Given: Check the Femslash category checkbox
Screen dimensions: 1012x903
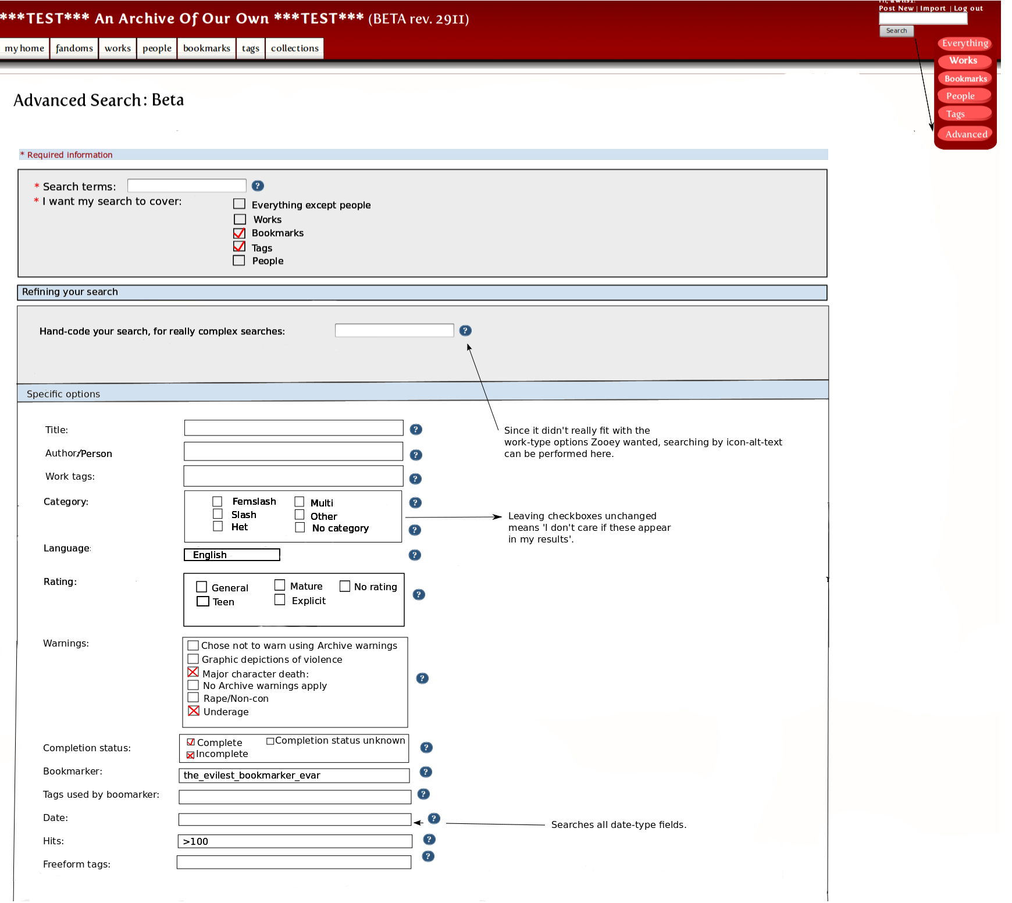Looking at the screenshot, I should [218, 501].
